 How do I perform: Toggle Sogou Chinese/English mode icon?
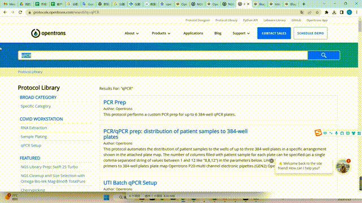point(325,133)
